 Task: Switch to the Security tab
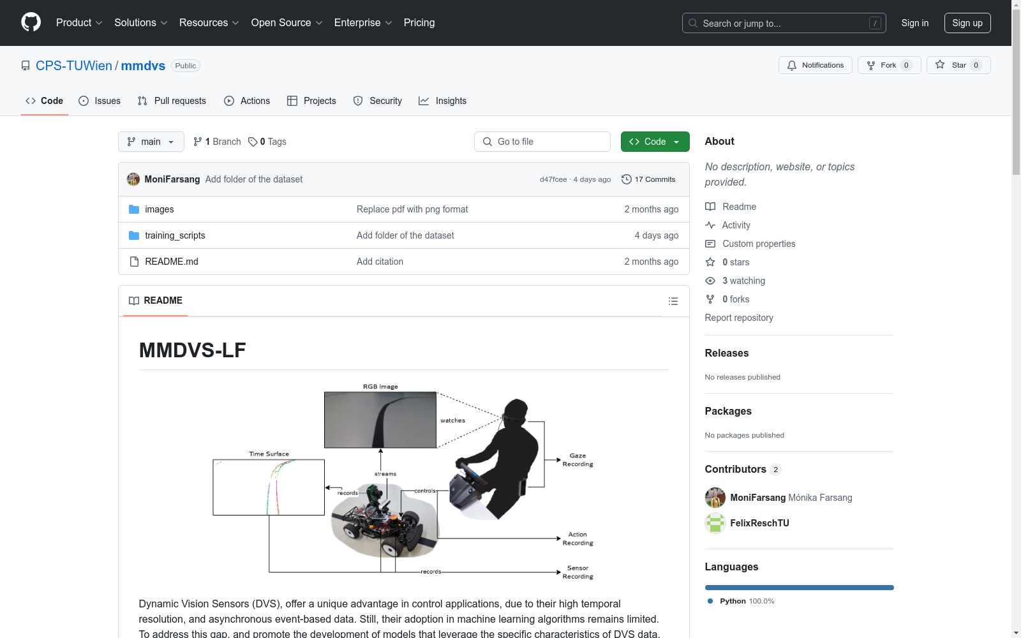click(x=378, y=101)
